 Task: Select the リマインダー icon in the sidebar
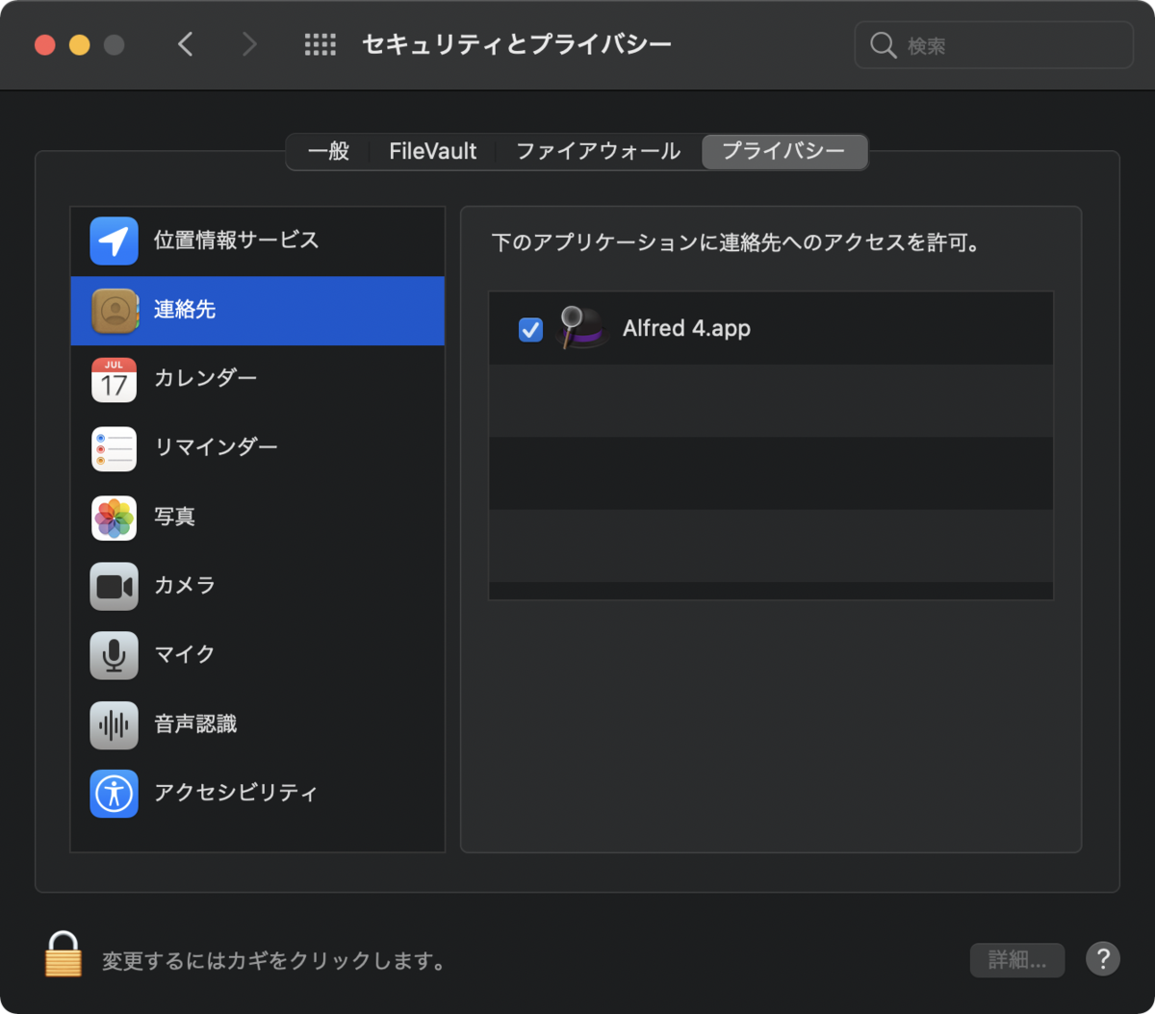tap(114, 448)
